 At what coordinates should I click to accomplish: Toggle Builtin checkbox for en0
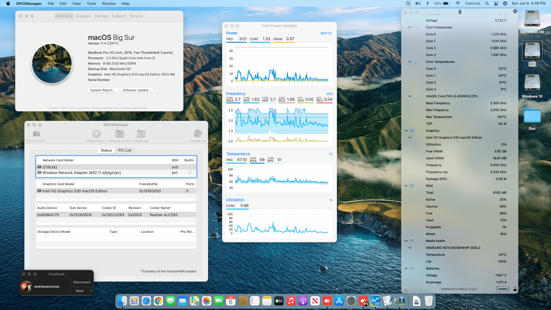[189, 167]
